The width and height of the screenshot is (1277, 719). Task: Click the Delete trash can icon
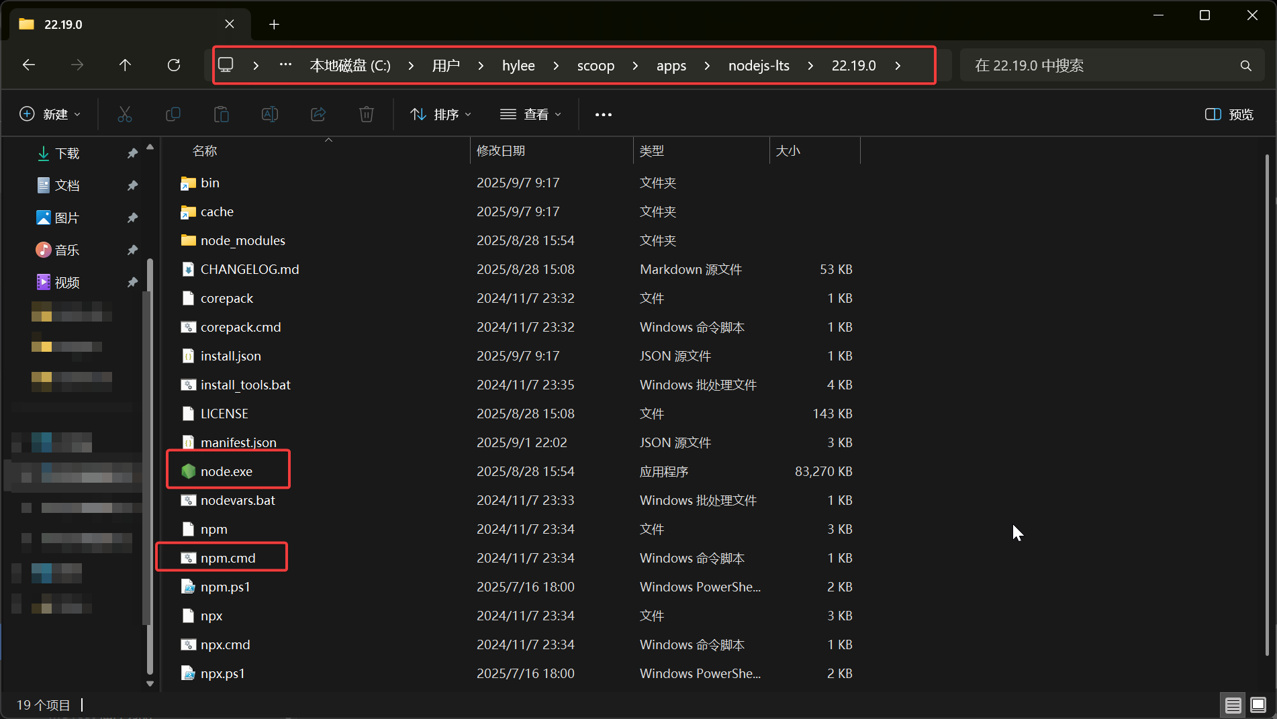[x=367, y=114]
